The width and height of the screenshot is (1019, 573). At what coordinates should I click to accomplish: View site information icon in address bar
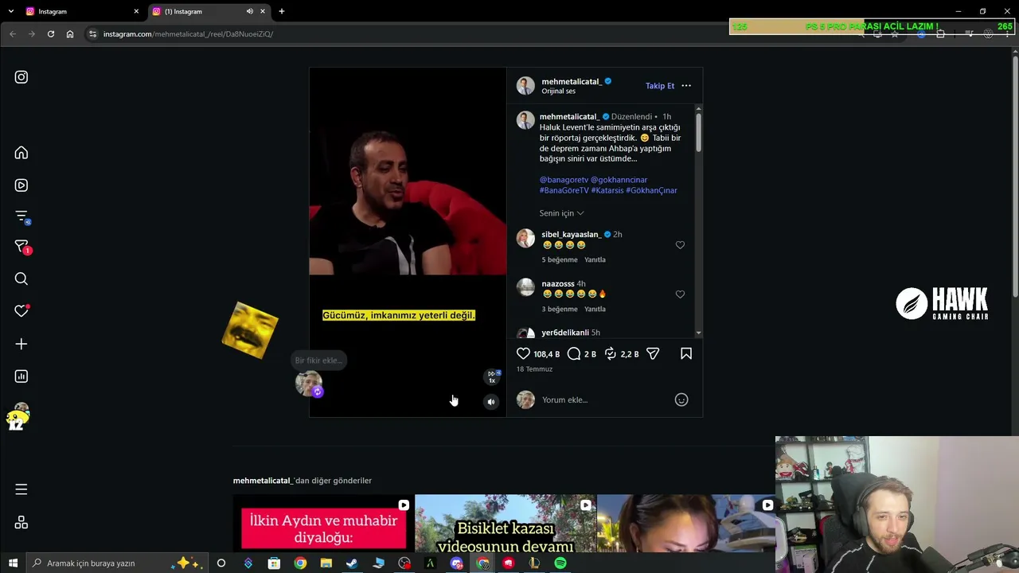(x=92, y=34)
